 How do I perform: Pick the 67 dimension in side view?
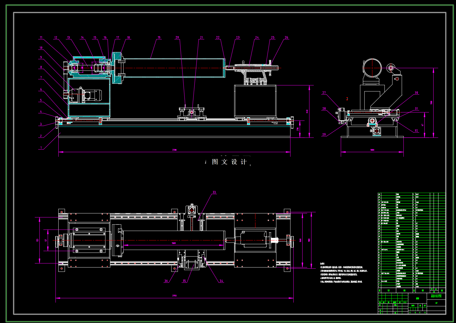(x=422, y=125)
